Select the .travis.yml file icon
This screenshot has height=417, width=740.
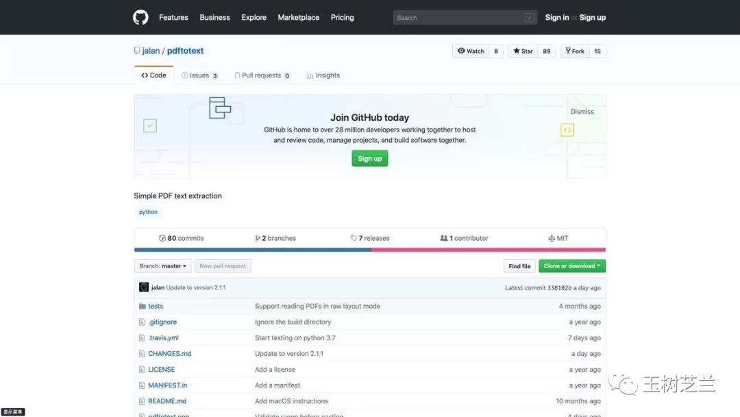(142, 337)
